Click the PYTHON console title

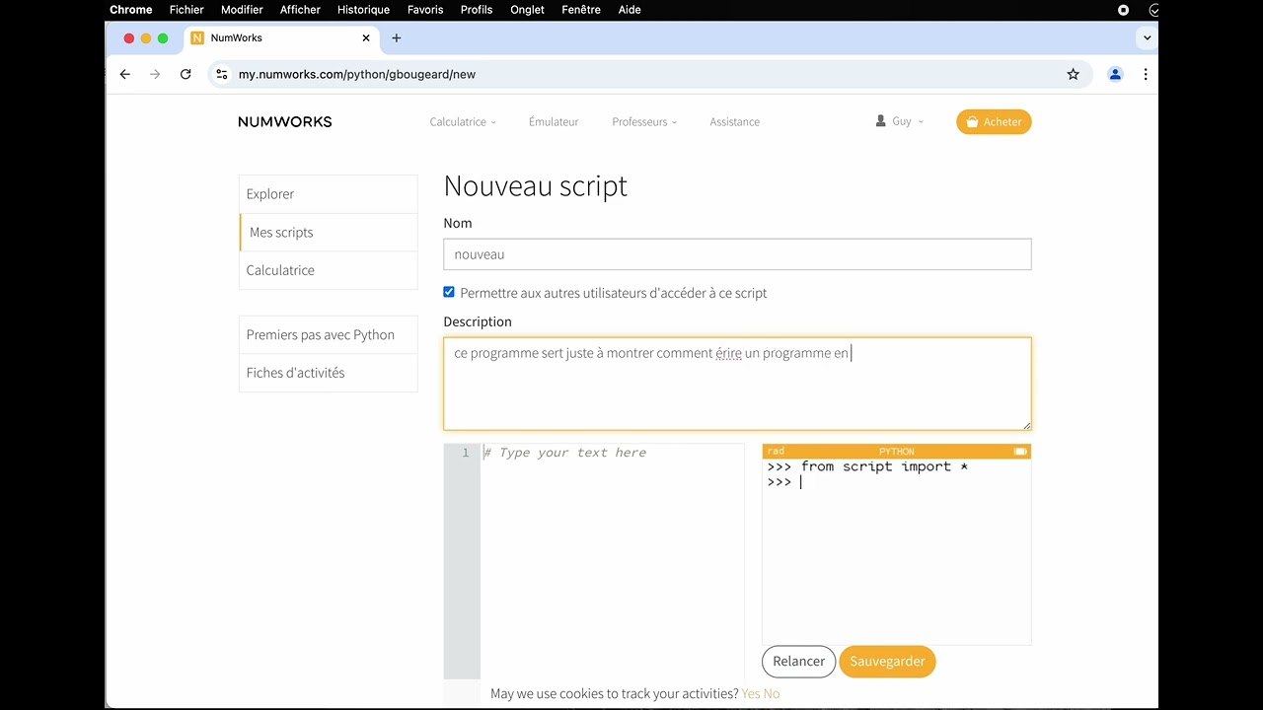pyautogui.click(x=897, y=452)
